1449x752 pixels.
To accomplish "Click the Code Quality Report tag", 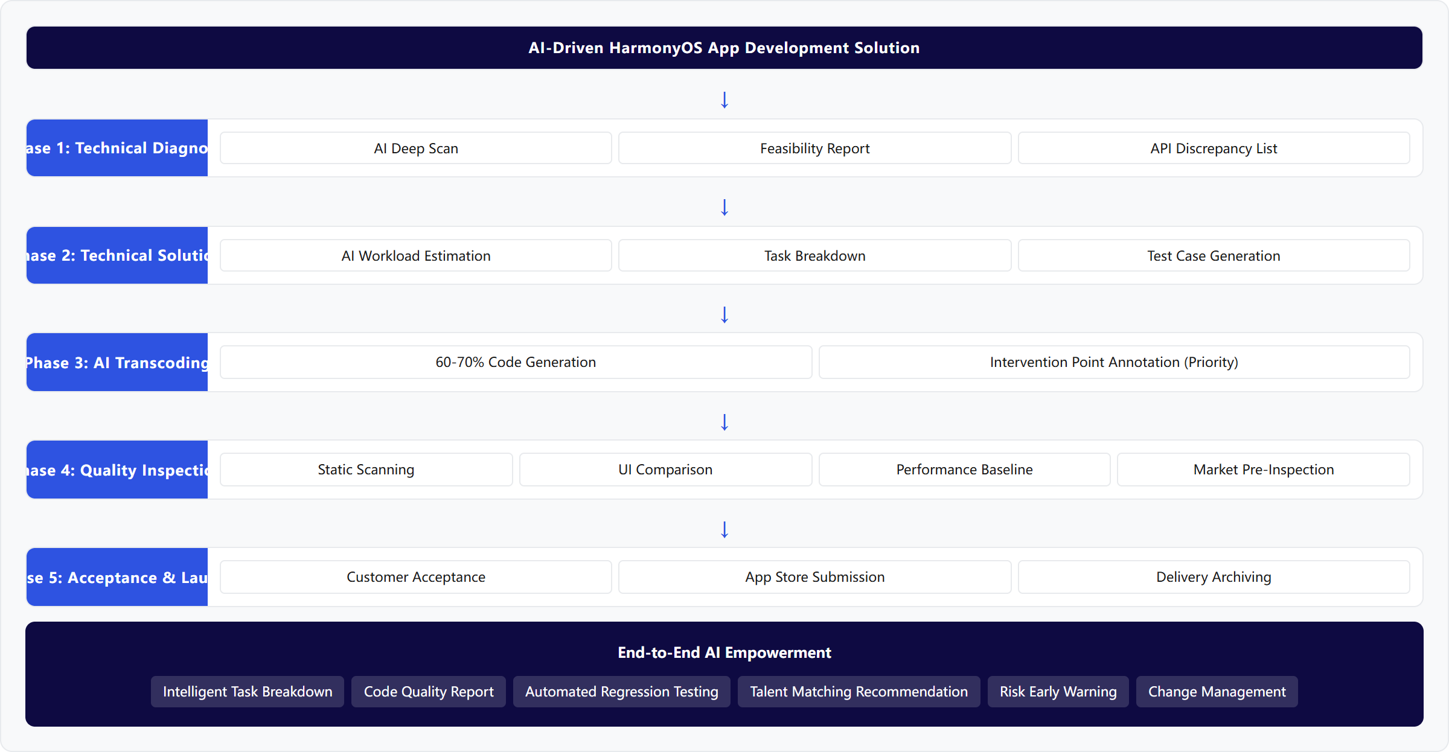I will pyautogui.click(x=429, y=692).
